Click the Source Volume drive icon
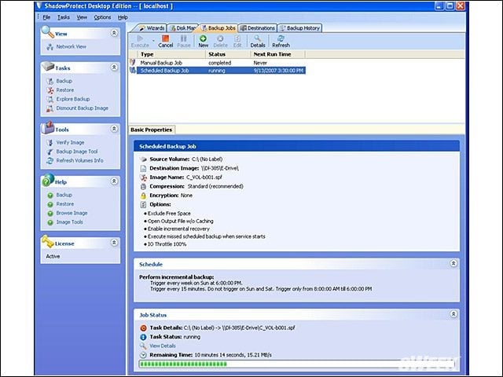 pos(143,159)
